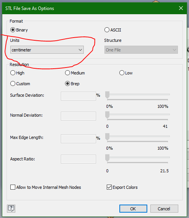
Task: Click the Surface Deviation slider handle
Action: pyautogui.click(x=107, y=95)
